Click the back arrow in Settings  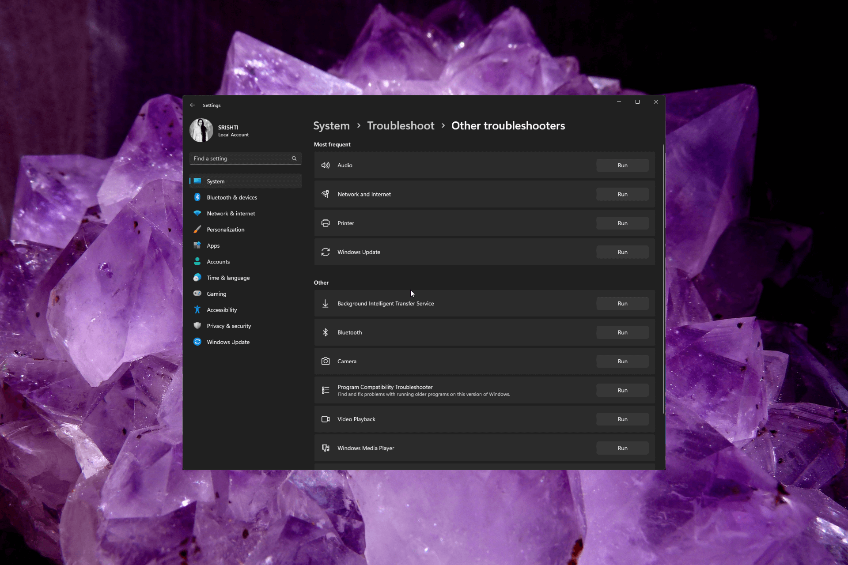(192, 105)
